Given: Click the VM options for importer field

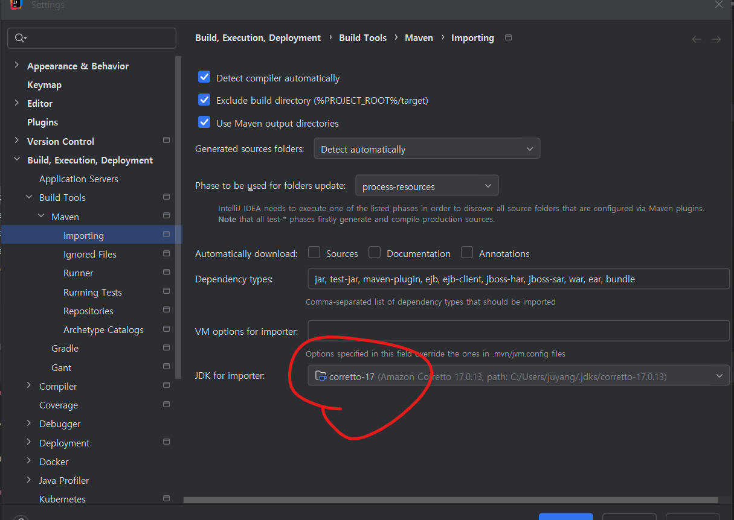Looking at the screenshot, I should pyautogui.click(x=518, y=331).
